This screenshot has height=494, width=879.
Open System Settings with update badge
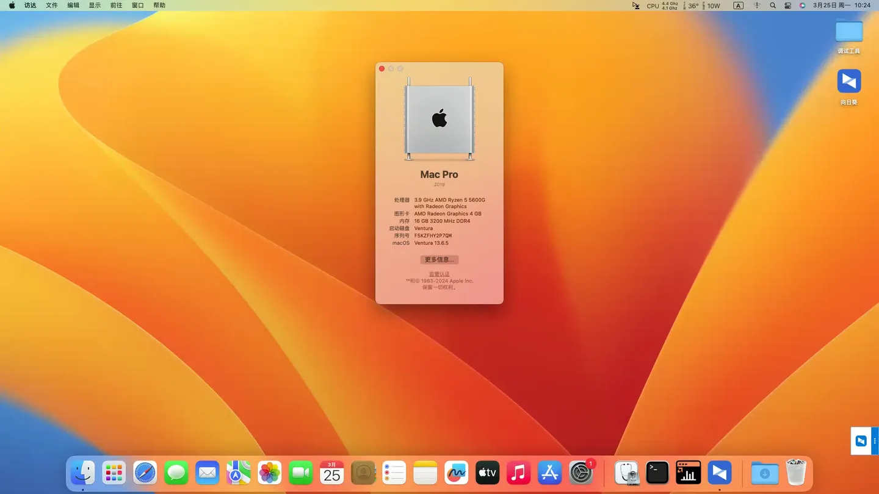[581, 473]
